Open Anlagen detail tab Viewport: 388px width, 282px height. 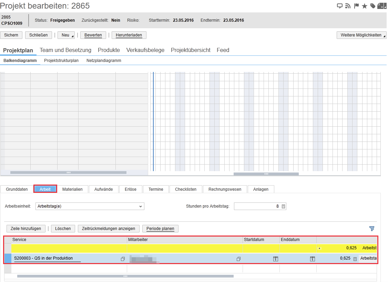(x=261, y=189)
